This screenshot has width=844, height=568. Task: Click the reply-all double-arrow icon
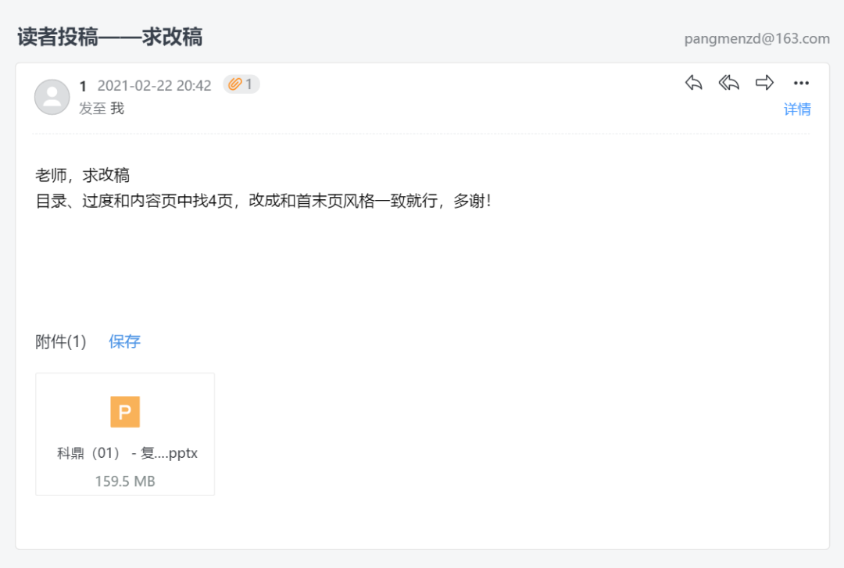pyautogui.click(x=729, y=83)
